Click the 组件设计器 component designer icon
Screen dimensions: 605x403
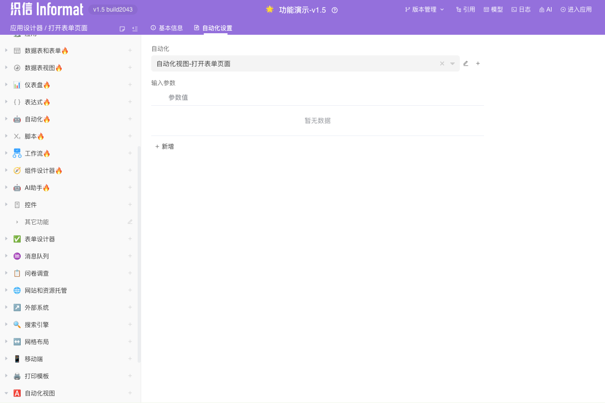[x=17, y=170]
